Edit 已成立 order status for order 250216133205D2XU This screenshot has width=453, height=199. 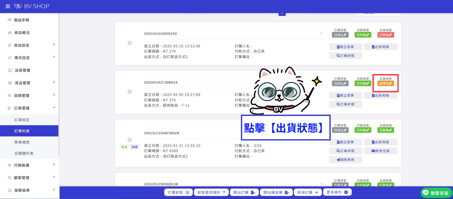[340, 35]
